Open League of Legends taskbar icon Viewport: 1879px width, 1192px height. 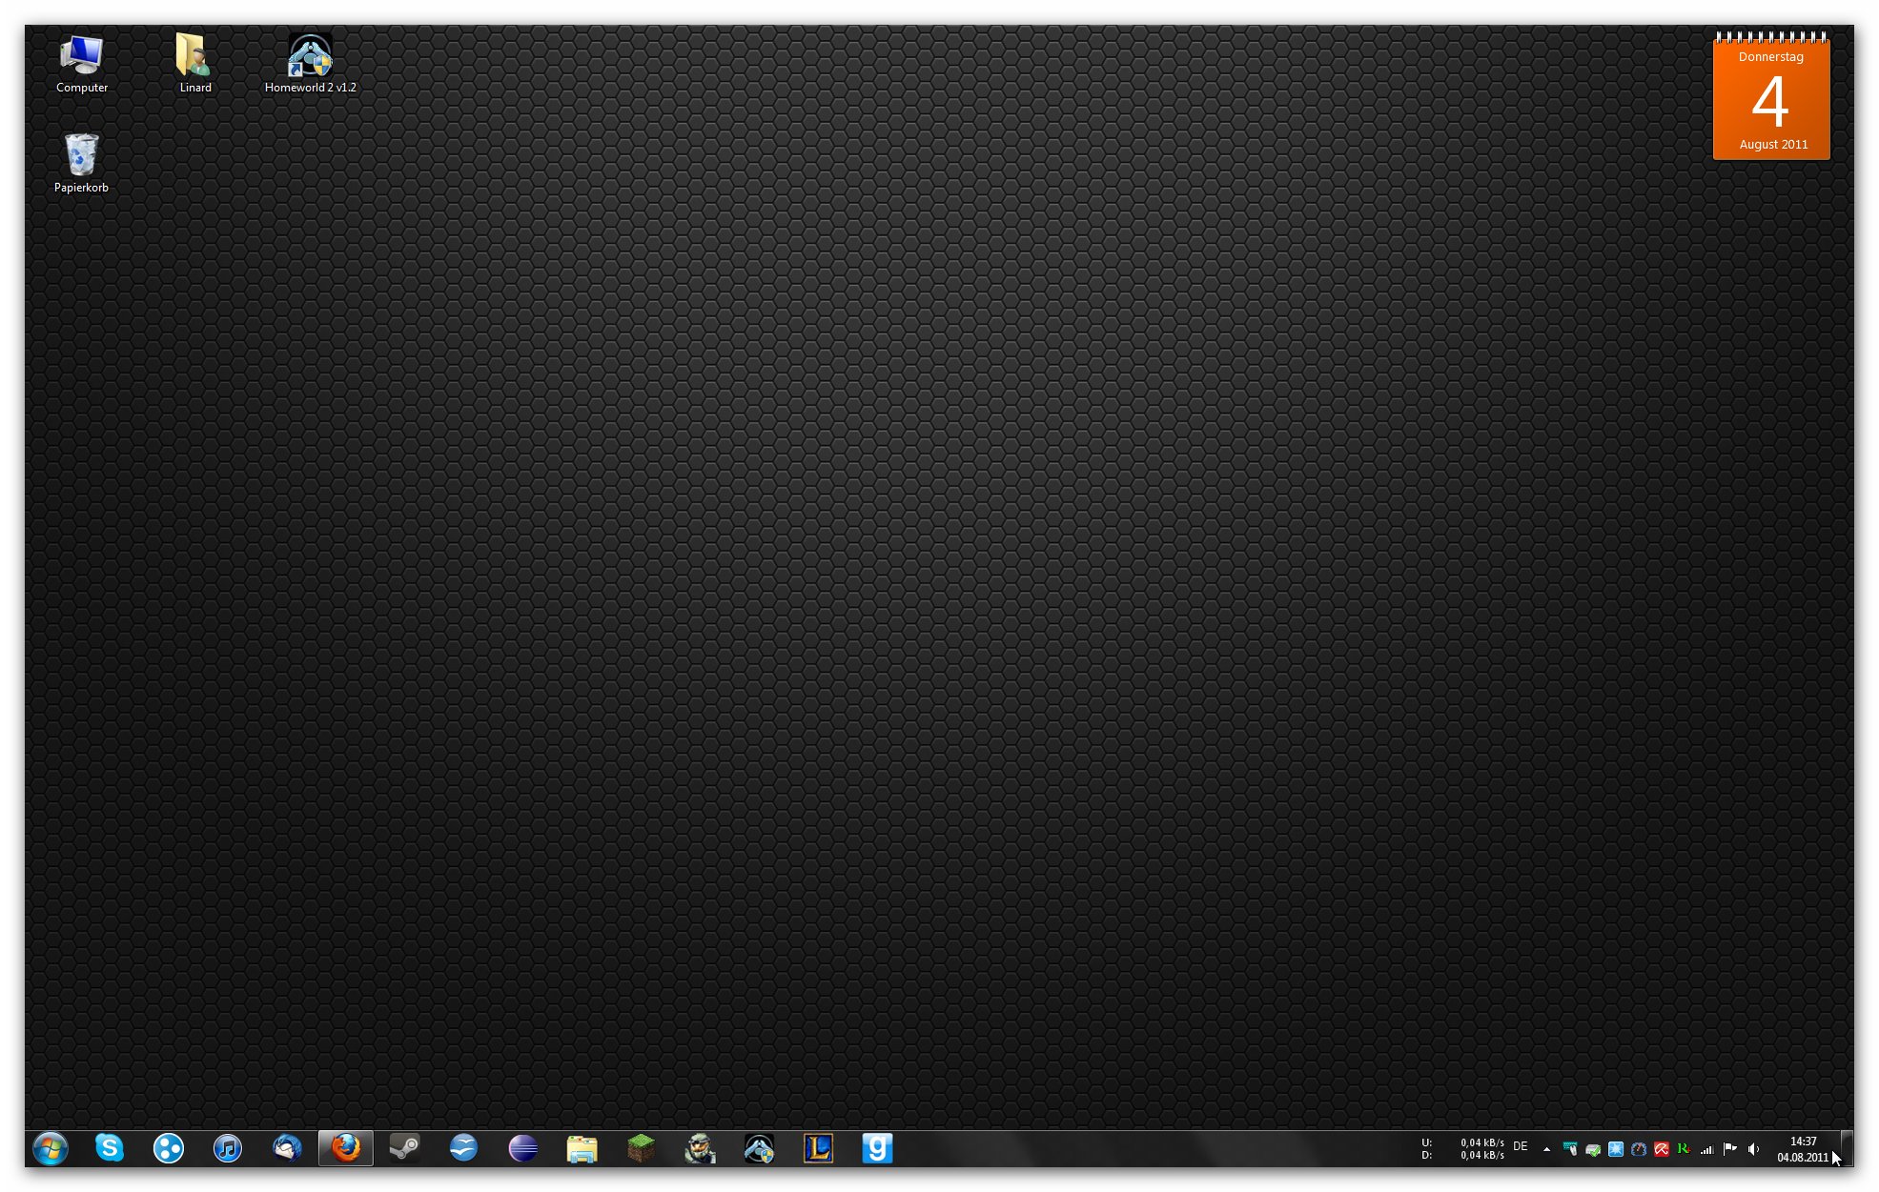pos(818,1148)
